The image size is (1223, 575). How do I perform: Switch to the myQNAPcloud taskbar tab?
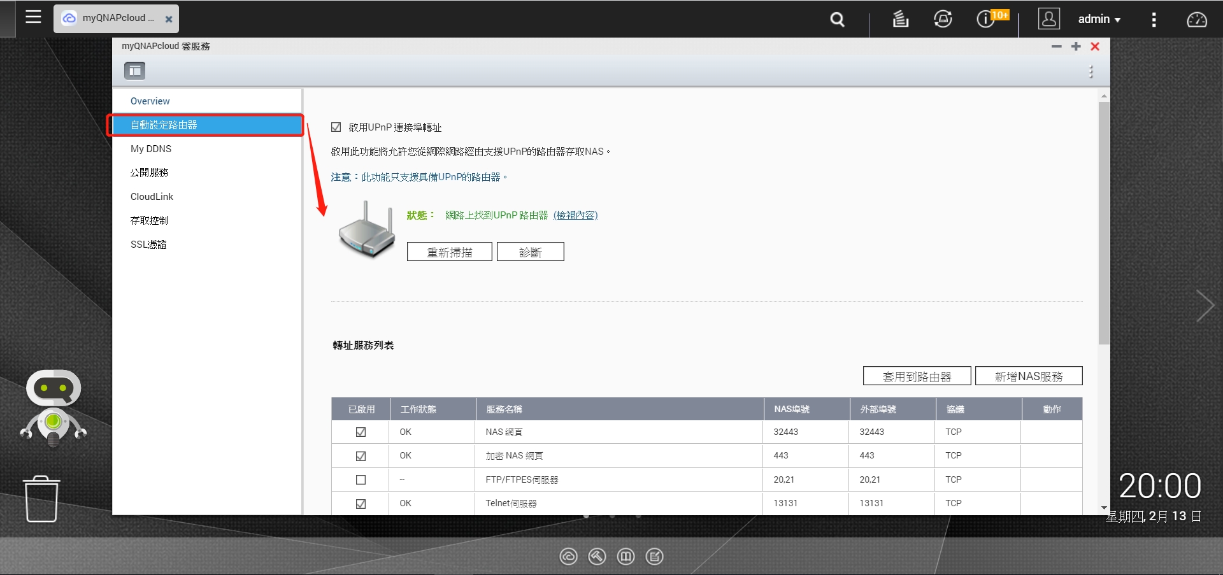pos(115,18)
